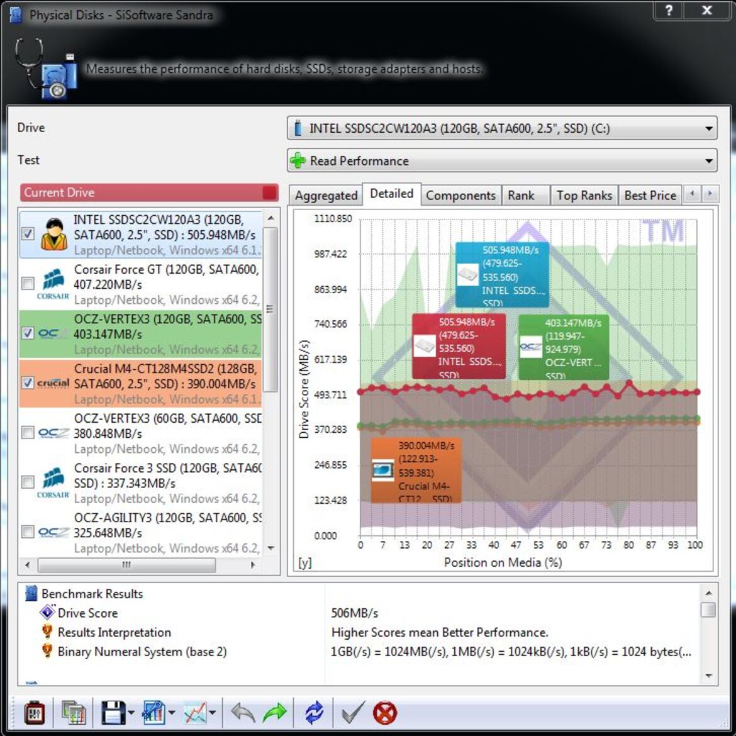Click the Benchmark Results scroll-down arrow
The height and width of the screenshot is (736, 736).
708,676
